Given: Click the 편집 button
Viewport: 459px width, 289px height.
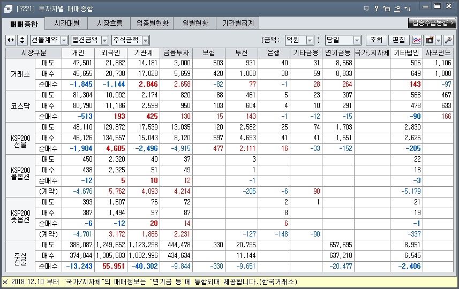Looking at the screenshot, I should tap(398, 40).
